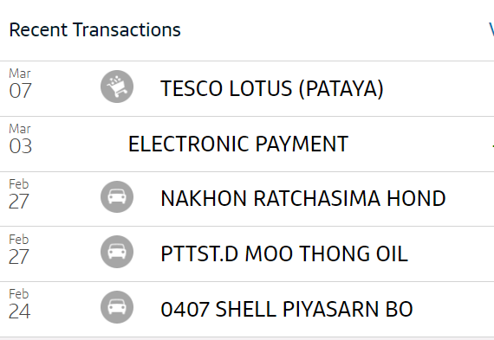Click the car icon beside 0407 SHELL PIYASARN BO
494x340 pixels.
click(117, 307)
